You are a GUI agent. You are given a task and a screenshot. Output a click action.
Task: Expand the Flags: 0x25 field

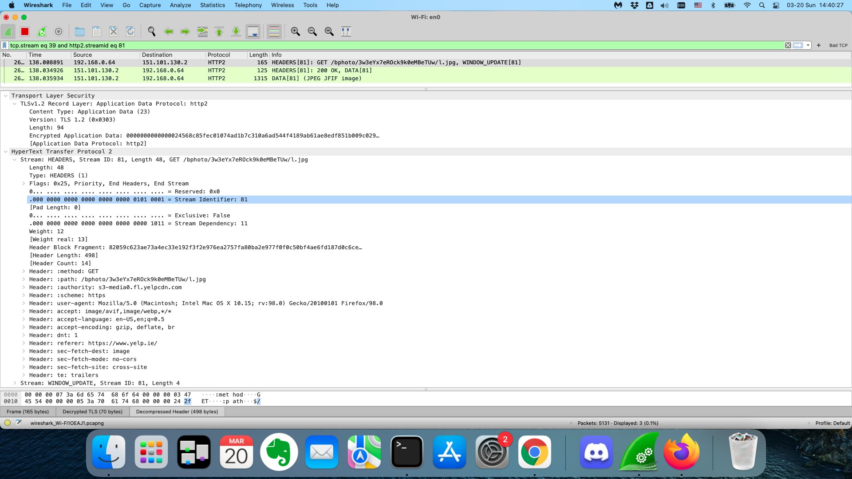click(x=24, y=184)
